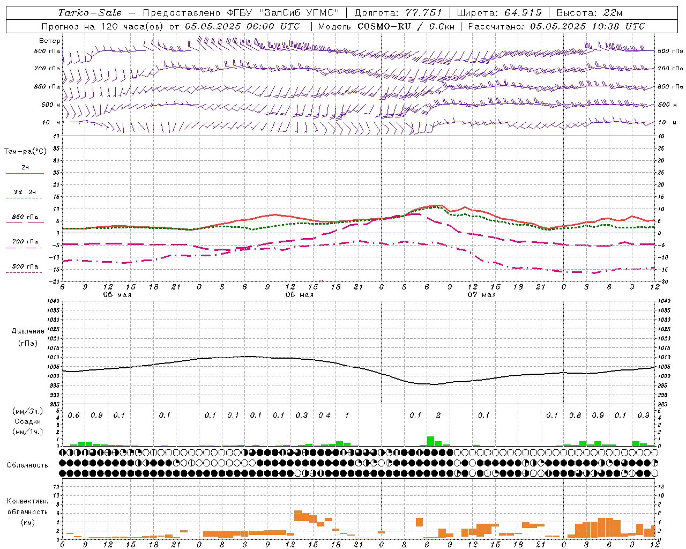Select the text Прогноз на 120 часа(ов)
686x549 pixels.
tap(103, 26)
